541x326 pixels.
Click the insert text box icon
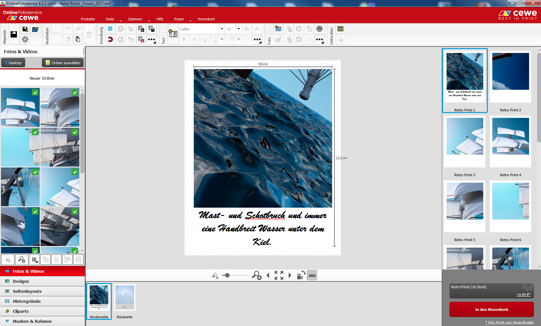coord(173,34)
